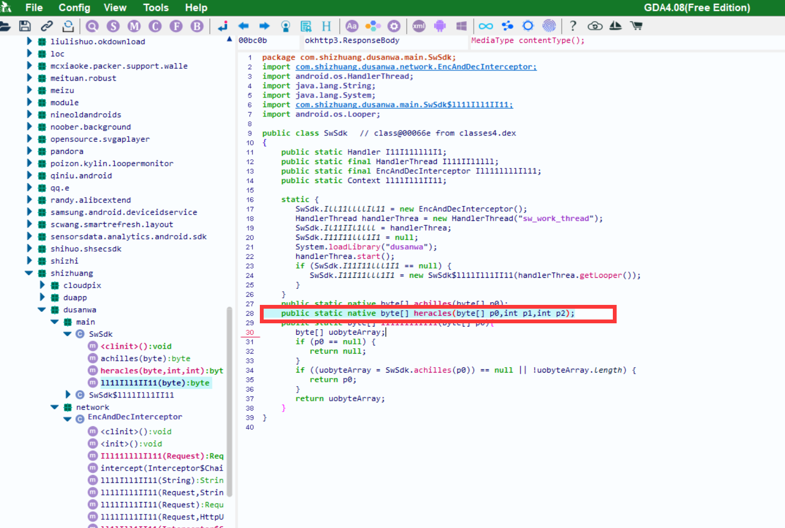The width and height of the screenshot is (785, 528).
Task: Click the shopping cart toolbar icon
Action: 637,26
